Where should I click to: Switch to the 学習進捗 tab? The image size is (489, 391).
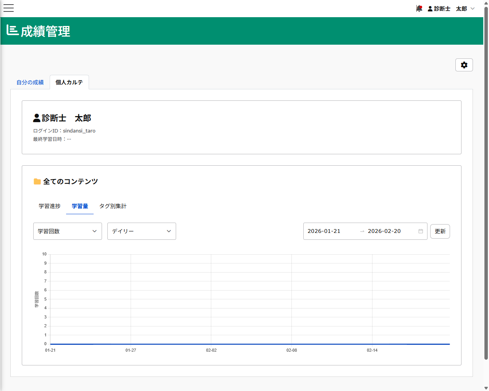coord(49,206)
